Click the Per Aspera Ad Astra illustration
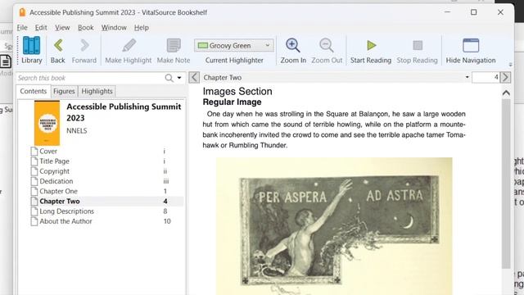524x295 pixels. (x=334, y=226)
